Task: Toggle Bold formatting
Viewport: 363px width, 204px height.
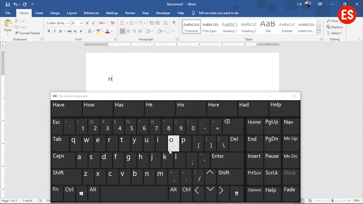Action: tap(49, 31)
